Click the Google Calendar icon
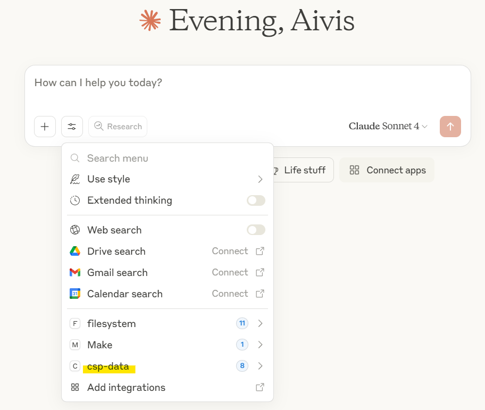This screenshot has width=485, height=410. tap(75, 294)
